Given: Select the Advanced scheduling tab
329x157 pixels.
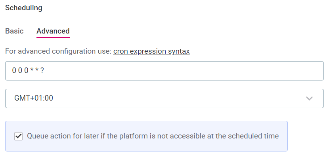Looking at the screenshot, I should 53,31.
